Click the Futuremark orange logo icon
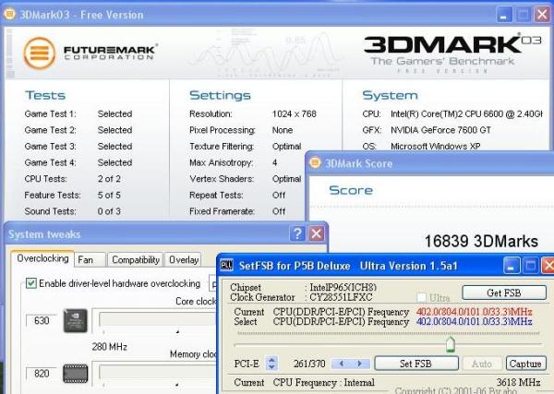The image size is (554, 394). (40, 54)
